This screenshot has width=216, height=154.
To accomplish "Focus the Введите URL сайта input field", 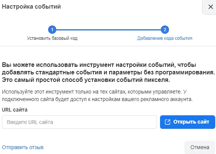I will [79, 122].
